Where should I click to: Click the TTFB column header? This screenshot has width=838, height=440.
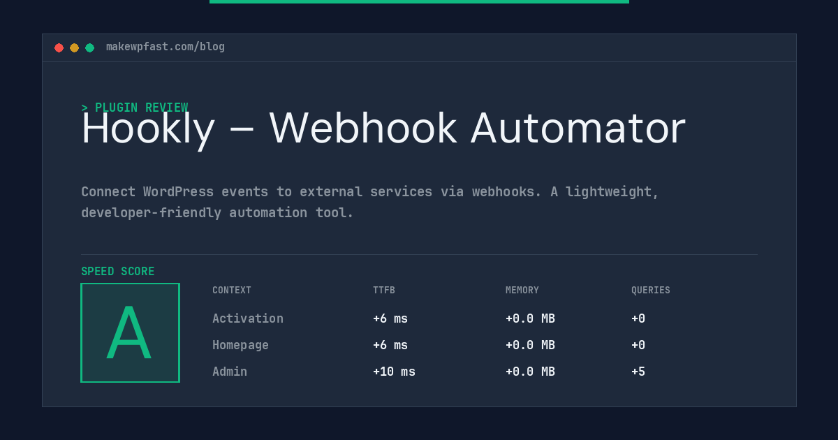[x=384, y=291]
